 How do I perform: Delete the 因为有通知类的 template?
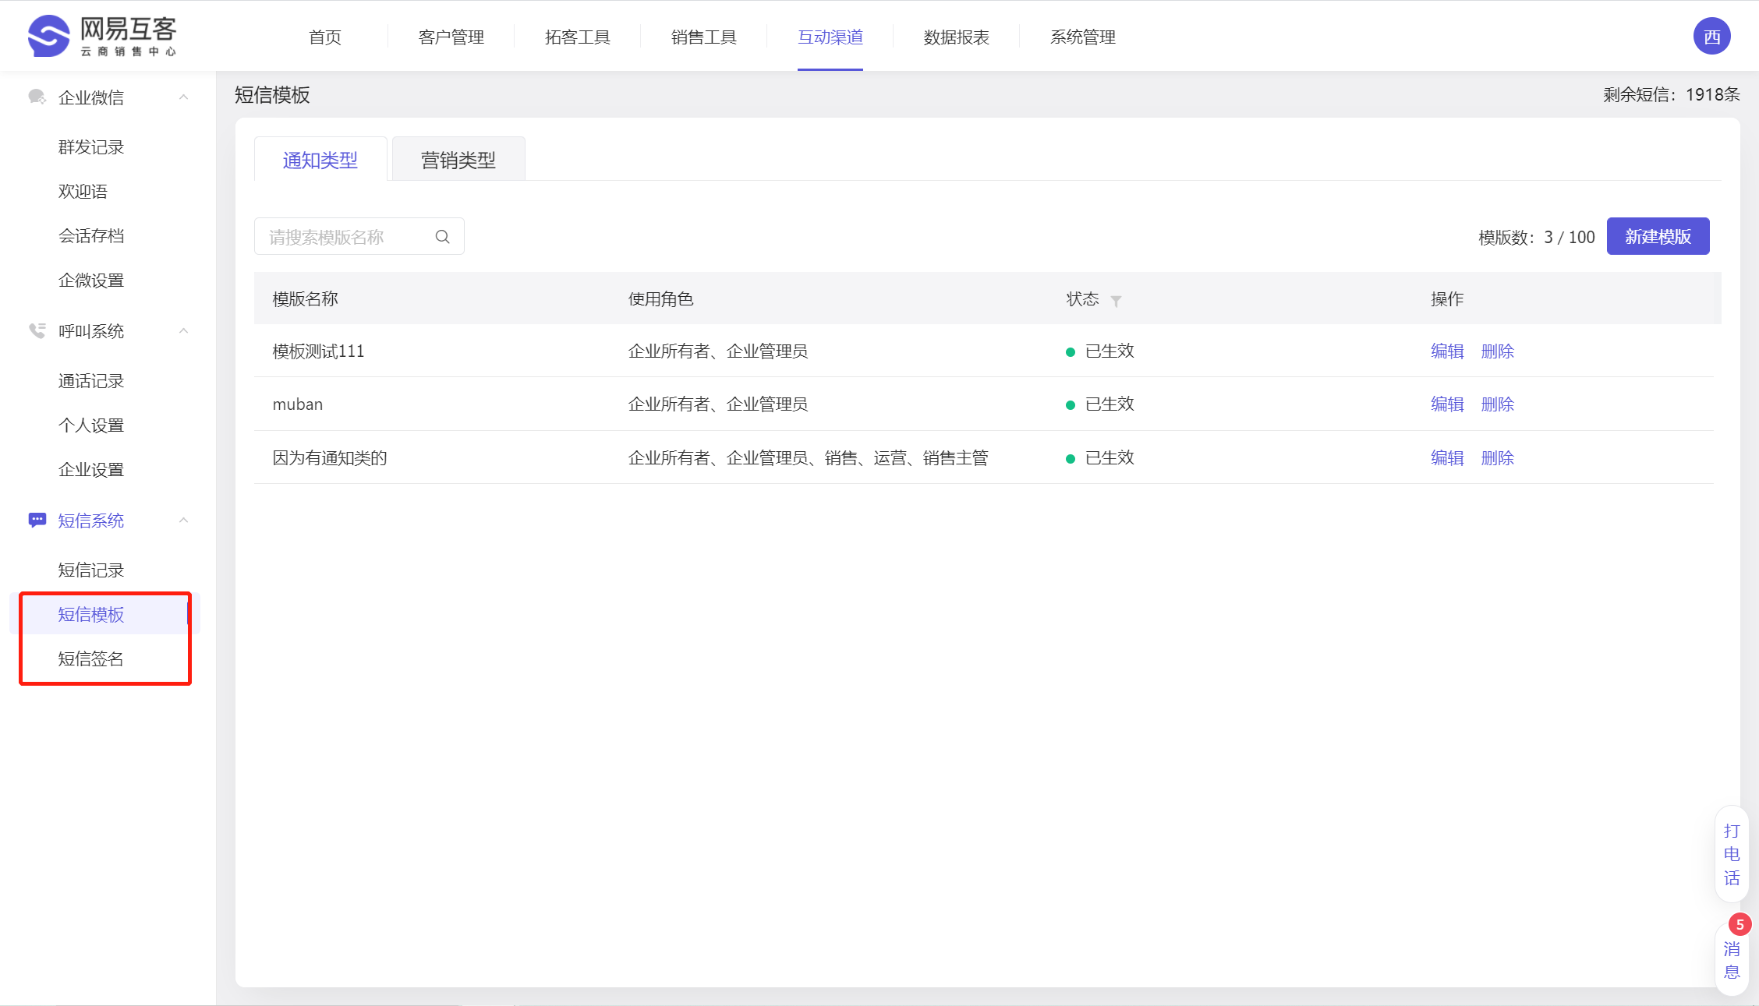1497,457
